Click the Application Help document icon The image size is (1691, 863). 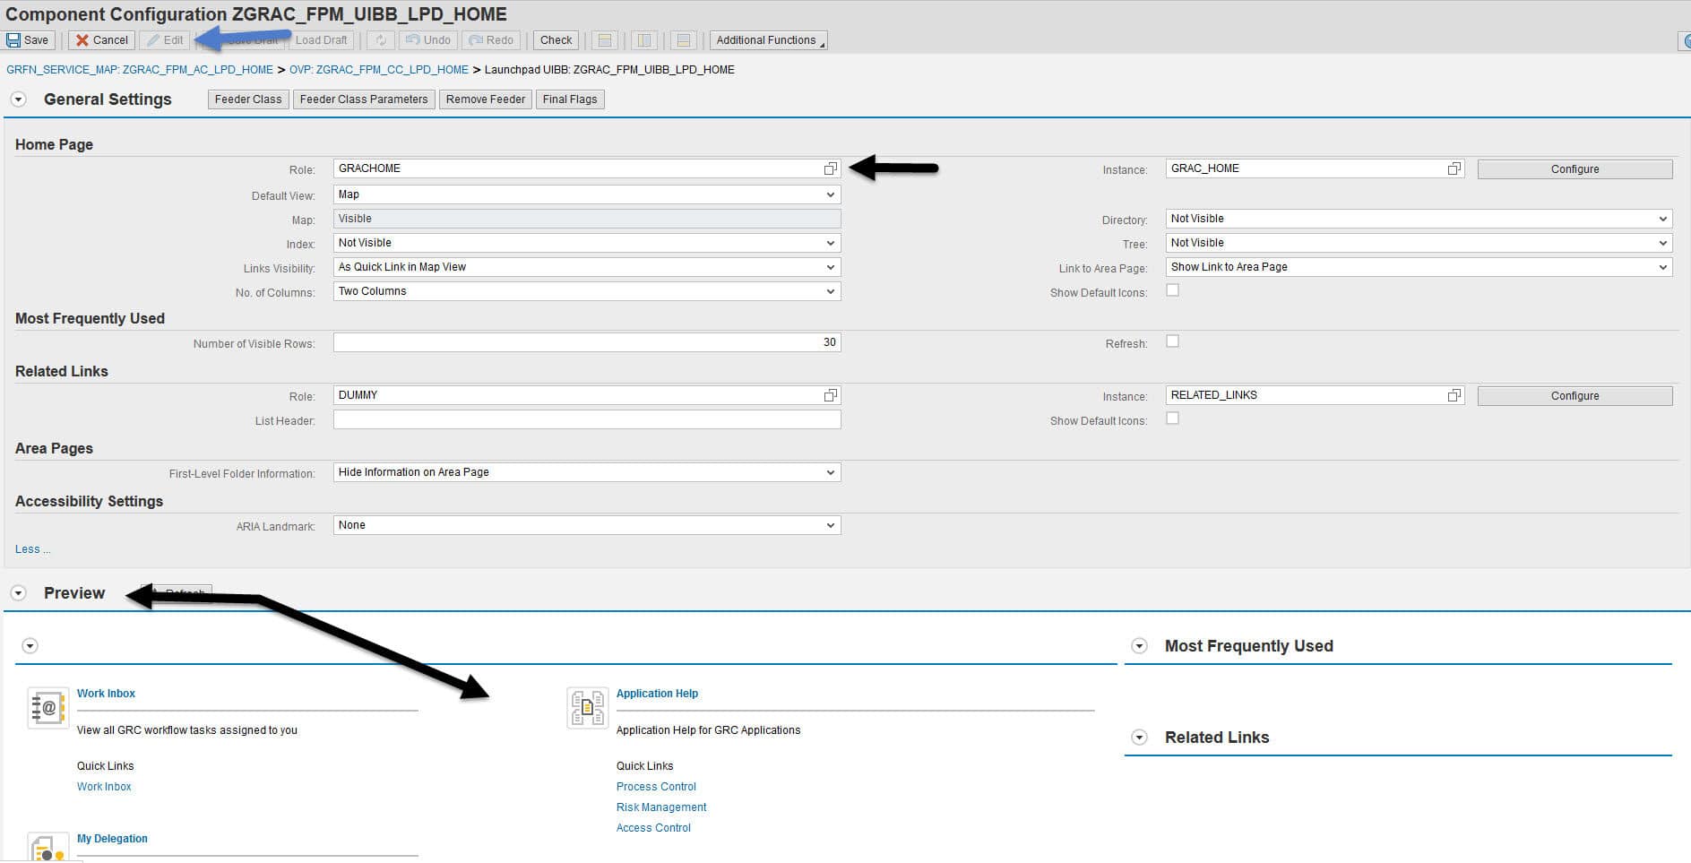click(x=587, y=708)
